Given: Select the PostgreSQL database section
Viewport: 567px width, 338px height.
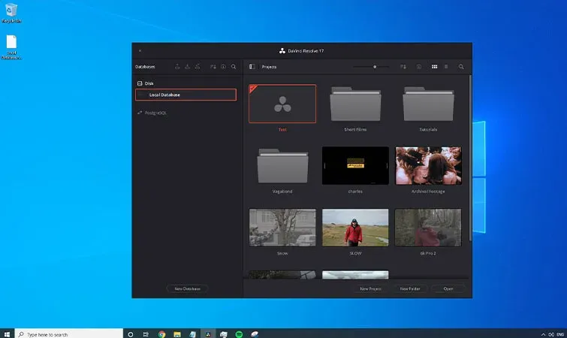Looking at the screenshot, I should point(152,113).
